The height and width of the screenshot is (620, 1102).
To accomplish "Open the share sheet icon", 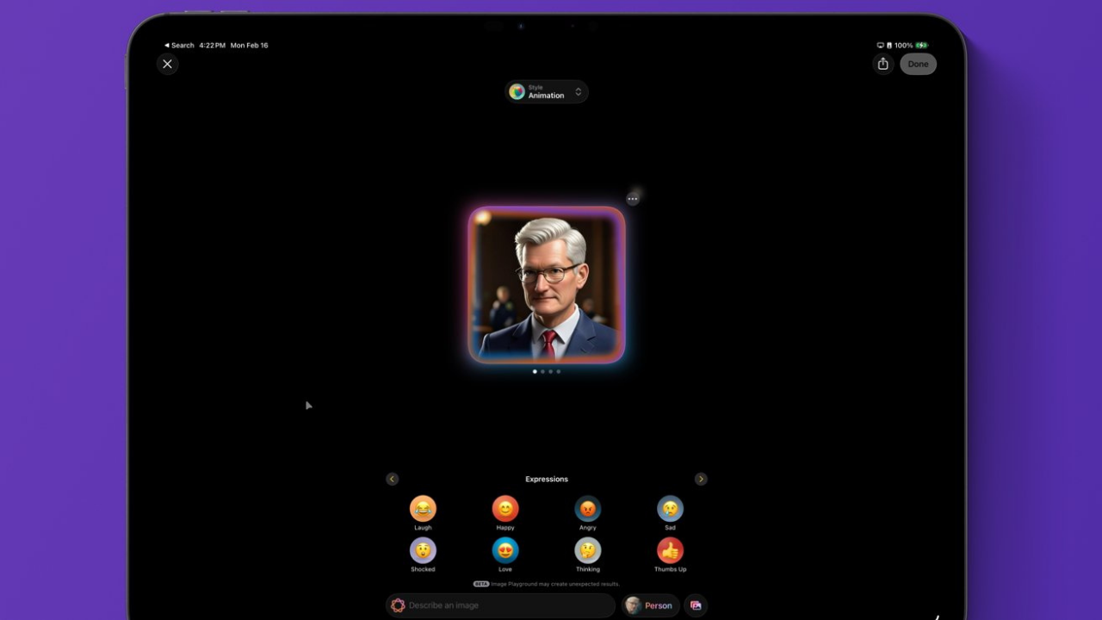I will [x=882, y=64].
